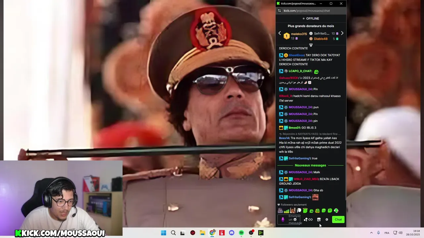Image resolution: width=424 pixels, height=238 pixels.
Task: Click the Nouveaux messages divider label
Action: 310,165
